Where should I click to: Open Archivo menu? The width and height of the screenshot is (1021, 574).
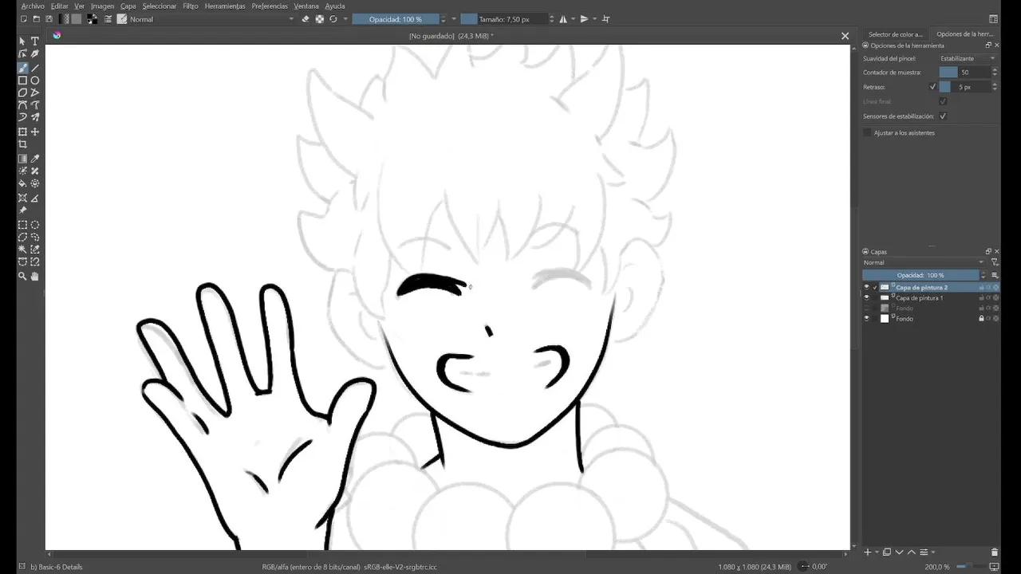coord(33,6)
